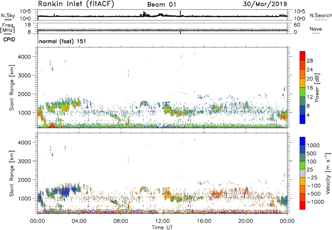Click the noise spike near 14:00 in N.Sky plot
This screenshot has width=332, height=230.
coord(181,13)
